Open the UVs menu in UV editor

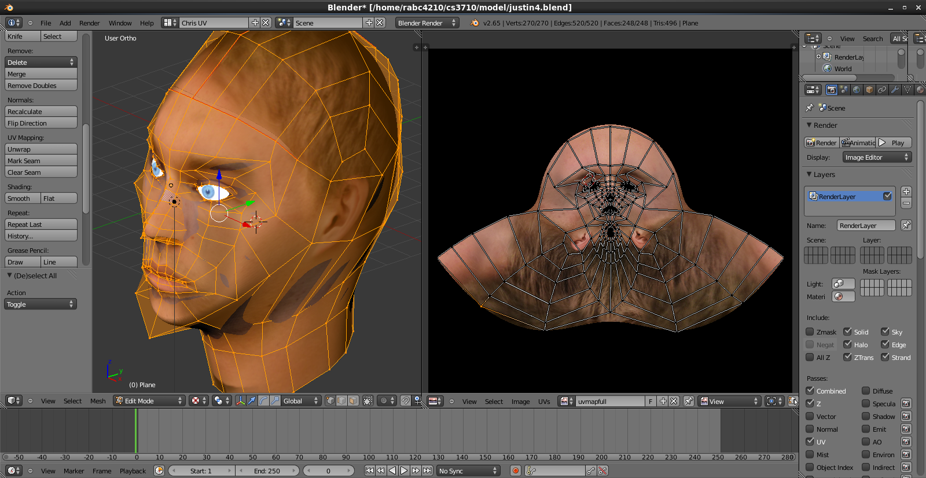[x=544, y=402]
